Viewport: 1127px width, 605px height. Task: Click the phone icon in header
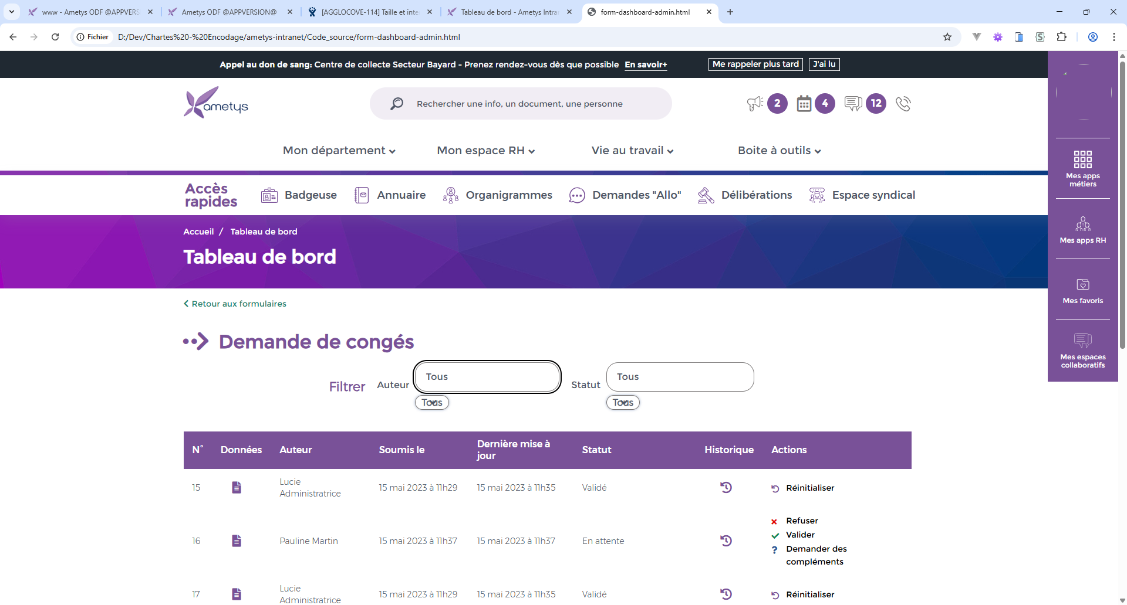click(x=903, y=104)
